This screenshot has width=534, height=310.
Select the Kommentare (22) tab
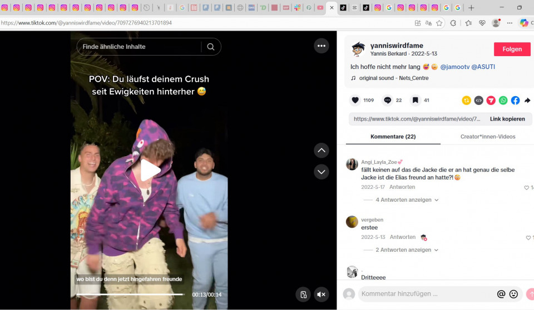tap(393, 137)
